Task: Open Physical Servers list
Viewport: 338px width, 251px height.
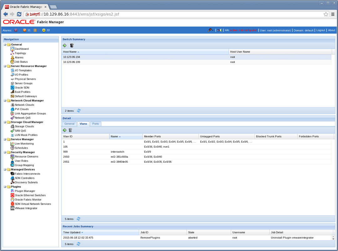Action: tap(25, 79)
